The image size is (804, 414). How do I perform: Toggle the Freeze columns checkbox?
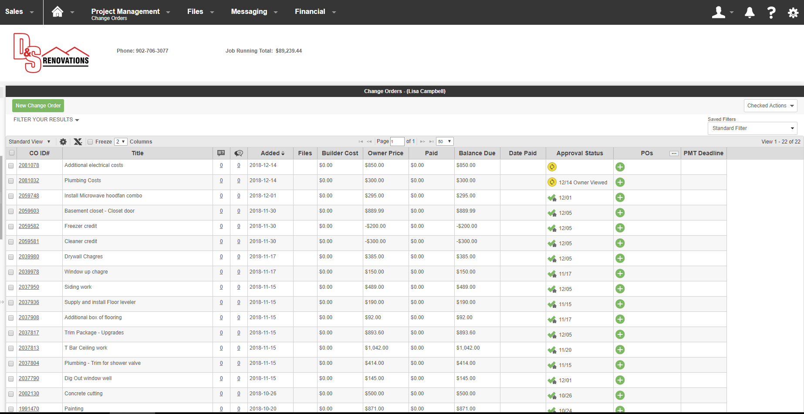pyautogui.click(x=90, y=142)
